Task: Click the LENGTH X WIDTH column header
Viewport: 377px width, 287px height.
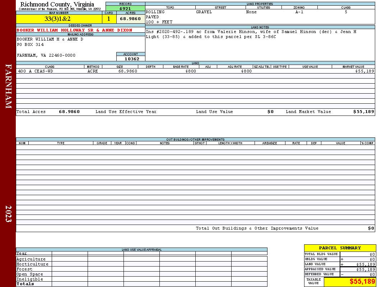Action: pyautogui.click(x=230, y=143)
